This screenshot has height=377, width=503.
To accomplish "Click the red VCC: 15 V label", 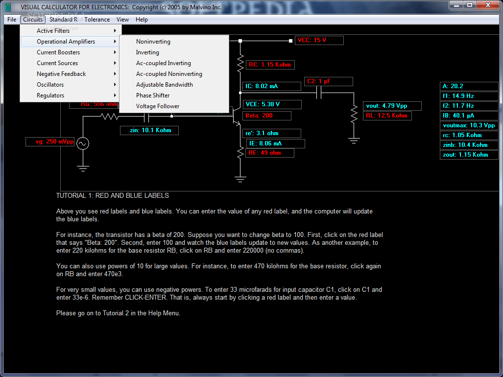I will 319,40.
